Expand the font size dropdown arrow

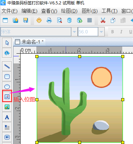coord(101,32)
